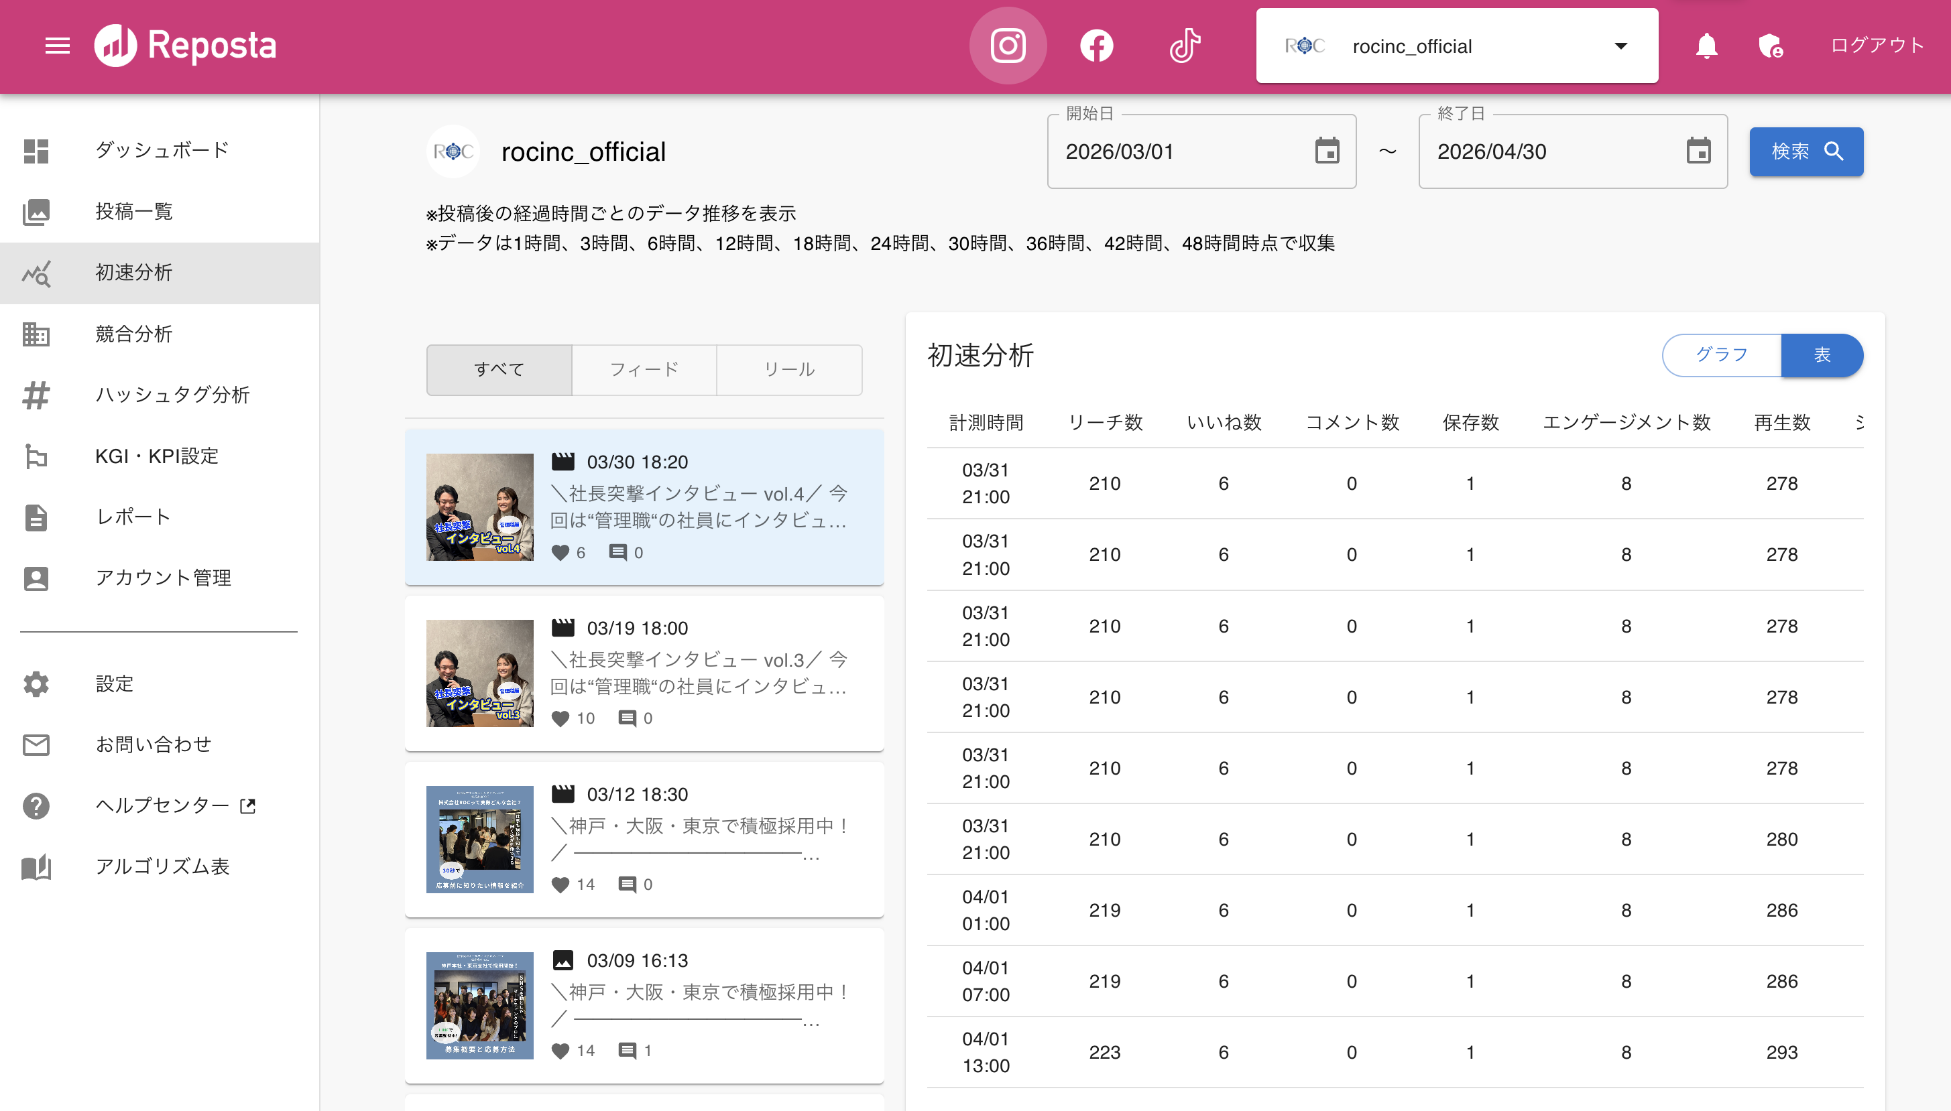Open the ハッシュタグ分析 sidebar item
This screenshot has height=1111, width=1951.
click(172, 395)
